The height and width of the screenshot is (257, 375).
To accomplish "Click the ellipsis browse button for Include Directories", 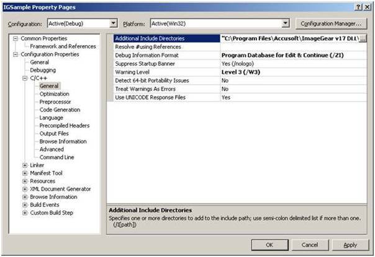I will [363, 38].
